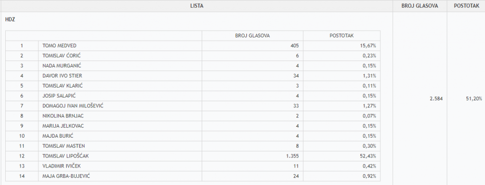Click the inner POSTOTAK header
The height and width of the screenshot is (185, 485).
[x=341, y=35]
